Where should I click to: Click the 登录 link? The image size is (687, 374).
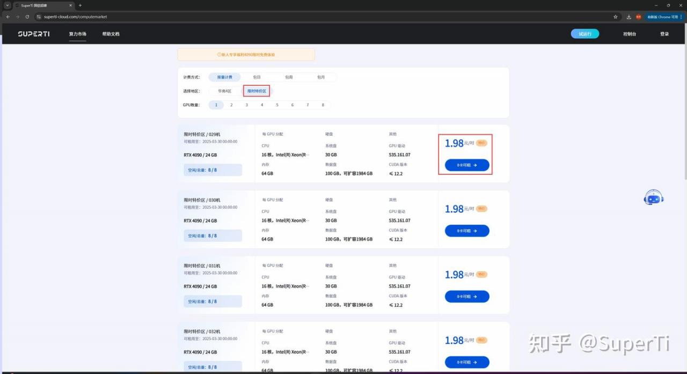coord(664,34)
